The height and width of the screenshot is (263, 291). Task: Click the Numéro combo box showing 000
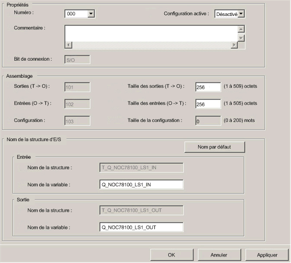click(x=80, y=14)
